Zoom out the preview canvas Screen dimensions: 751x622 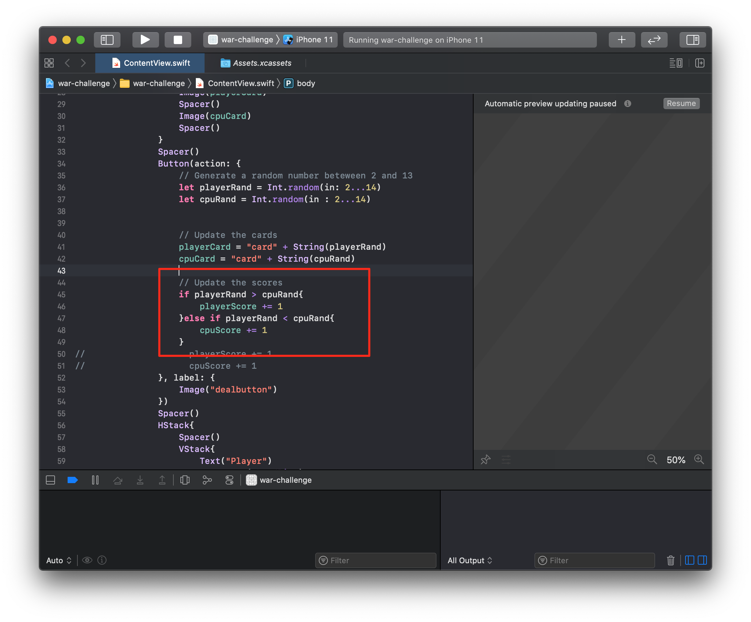click(x=652, y=460)
